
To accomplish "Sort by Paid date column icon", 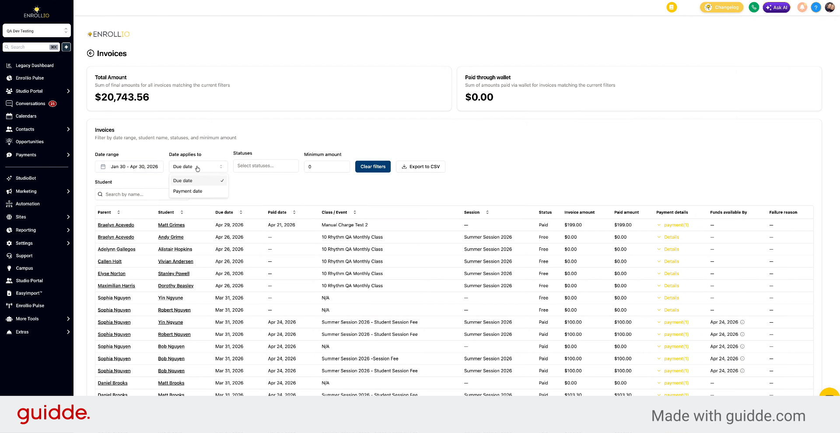I will pyautogui.click(x=294, y=212).
